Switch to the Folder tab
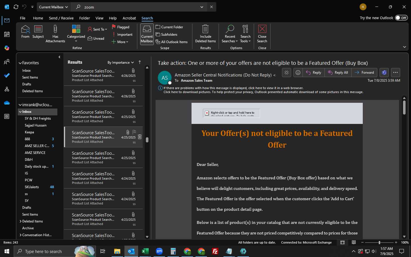Image resolution: width=411 pixels, height=257 pixels. tap(84, 18)
